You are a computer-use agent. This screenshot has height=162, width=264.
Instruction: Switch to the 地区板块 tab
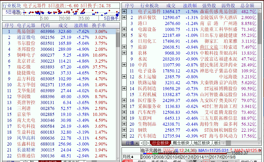click(x=202, y=143)
